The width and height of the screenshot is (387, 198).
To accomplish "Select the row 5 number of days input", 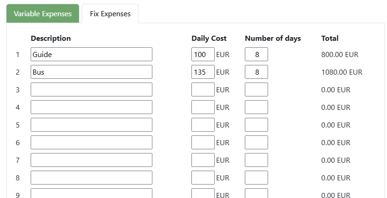I will tap(256, 125).
